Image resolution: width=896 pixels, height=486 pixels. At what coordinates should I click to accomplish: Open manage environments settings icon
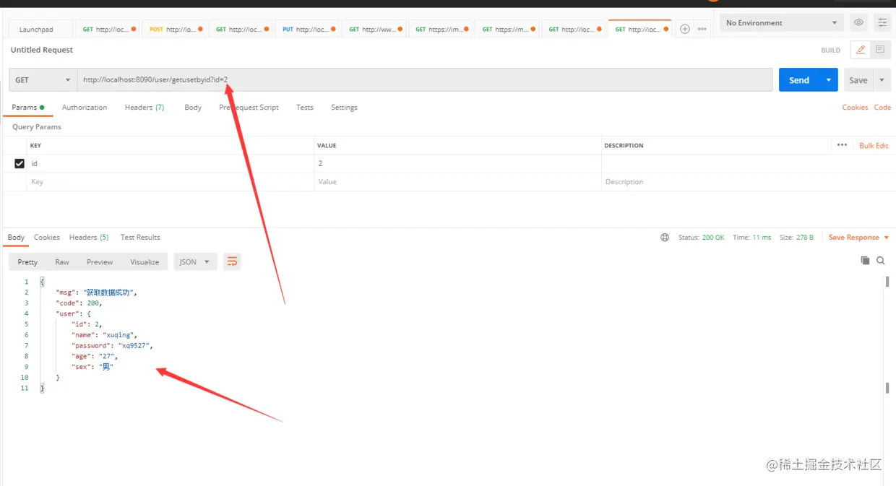pyautogui.click(x=882, y=22)
